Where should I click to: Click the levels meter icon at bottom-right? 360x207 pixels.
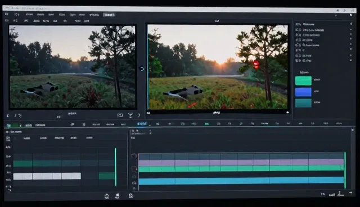tap(332, 195)
